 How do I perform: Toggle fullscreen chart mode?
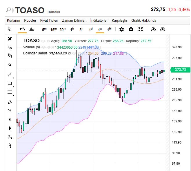141,29
